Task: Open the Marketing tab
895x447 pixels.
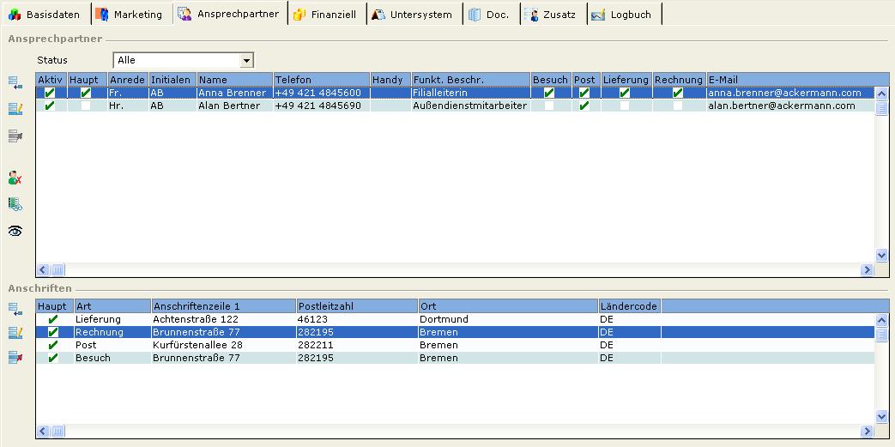Action: point(129,15)
